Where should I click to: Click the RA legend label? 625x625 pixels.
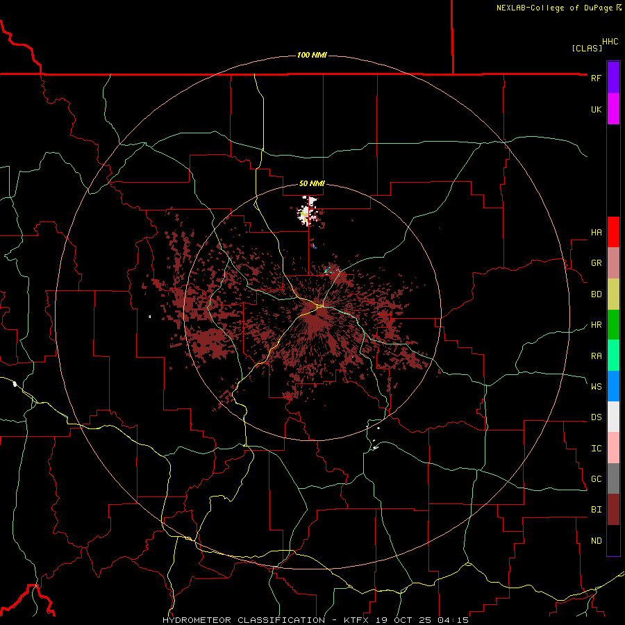596,356
